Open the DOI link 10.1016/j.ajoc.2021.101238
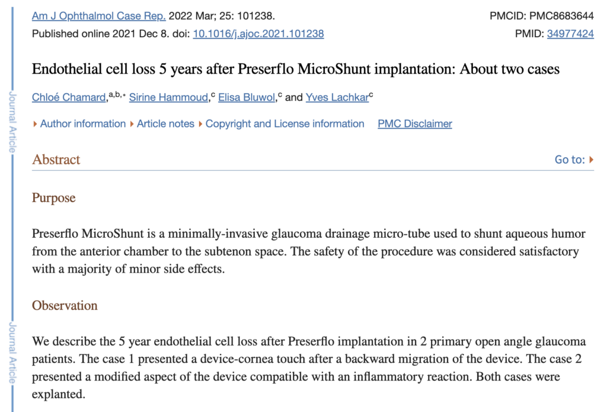The height and width of the screenshot is (412, 607). 258,34
